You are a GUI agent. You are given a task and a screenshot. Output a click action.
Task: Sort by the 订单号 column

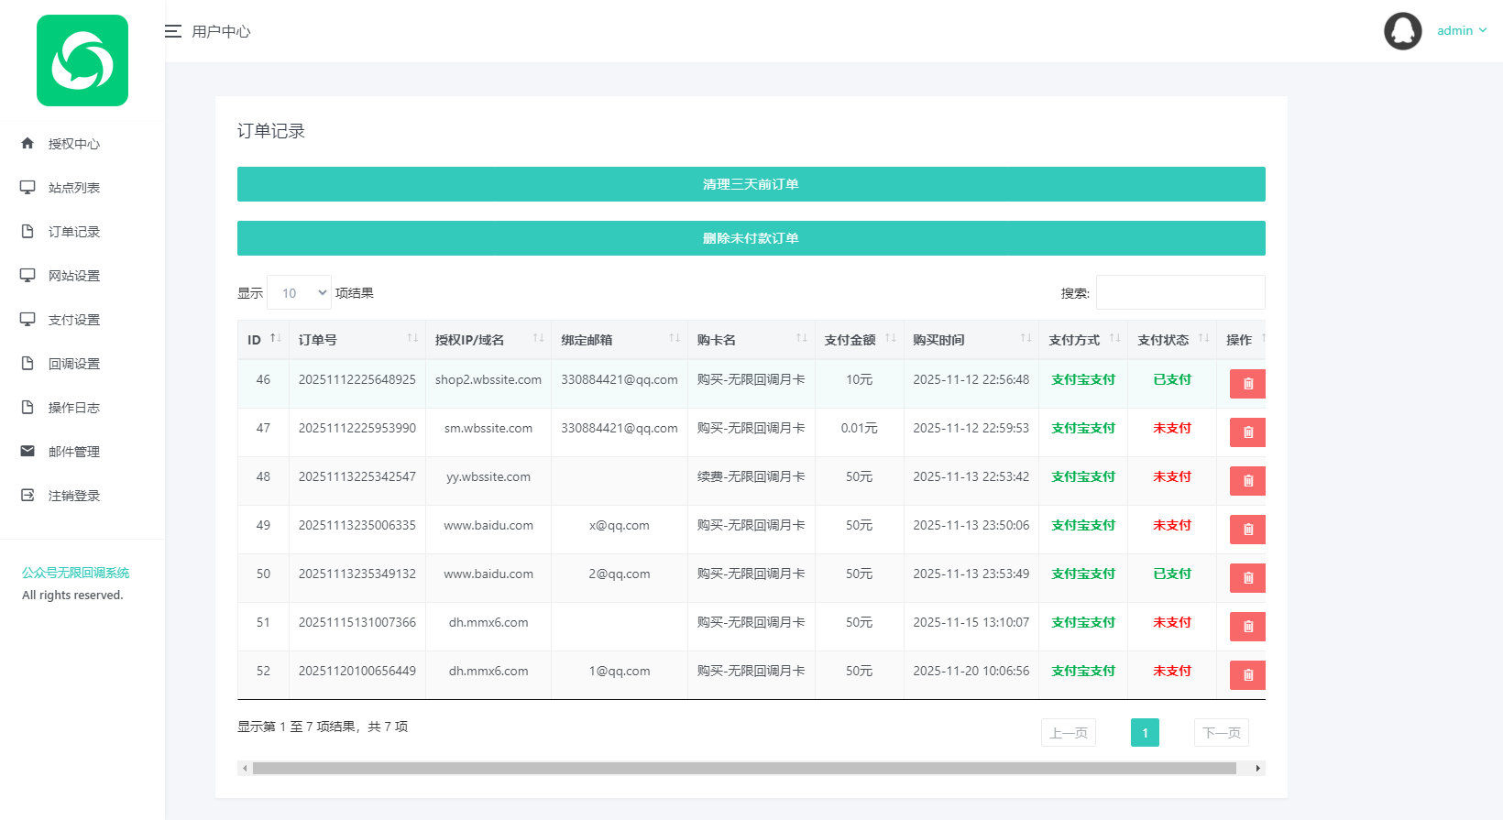357,340
